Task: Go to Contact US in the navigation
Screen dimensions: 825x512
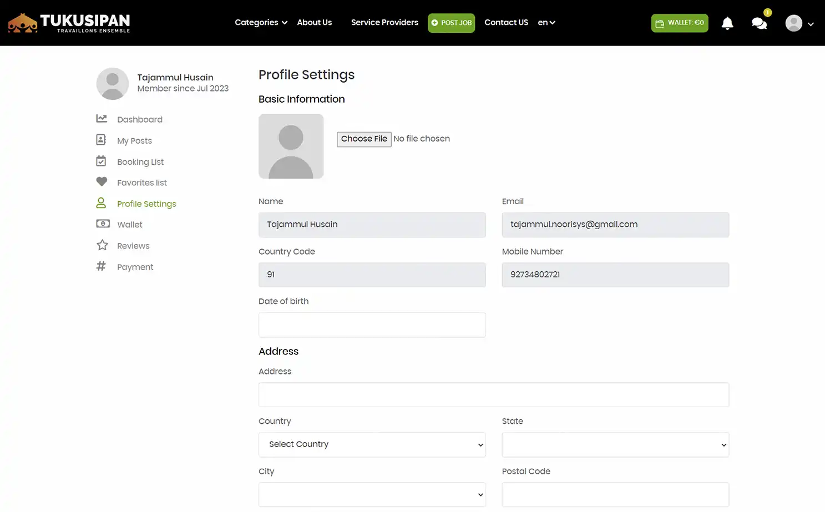Action: [506, 23]
